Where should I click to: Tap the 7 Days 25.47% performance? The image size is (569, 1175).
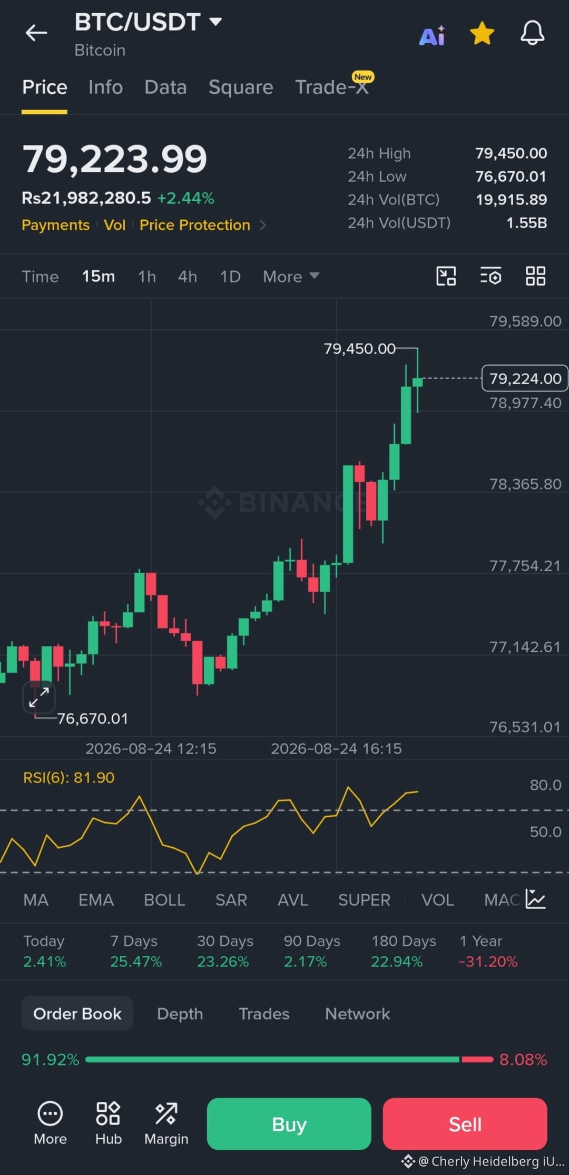[x=136, y=951]
